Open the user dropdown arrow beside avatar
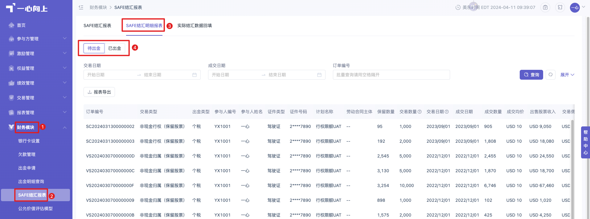 (584, 7)
